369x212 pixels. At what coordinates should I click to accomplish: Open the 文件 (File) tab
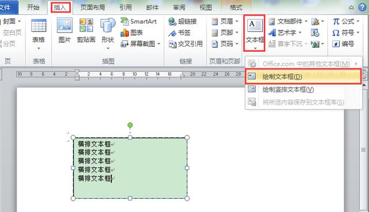(7, 7)
